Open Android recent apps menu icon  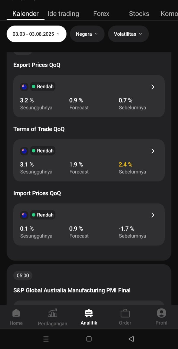click(x=46, y=339)
